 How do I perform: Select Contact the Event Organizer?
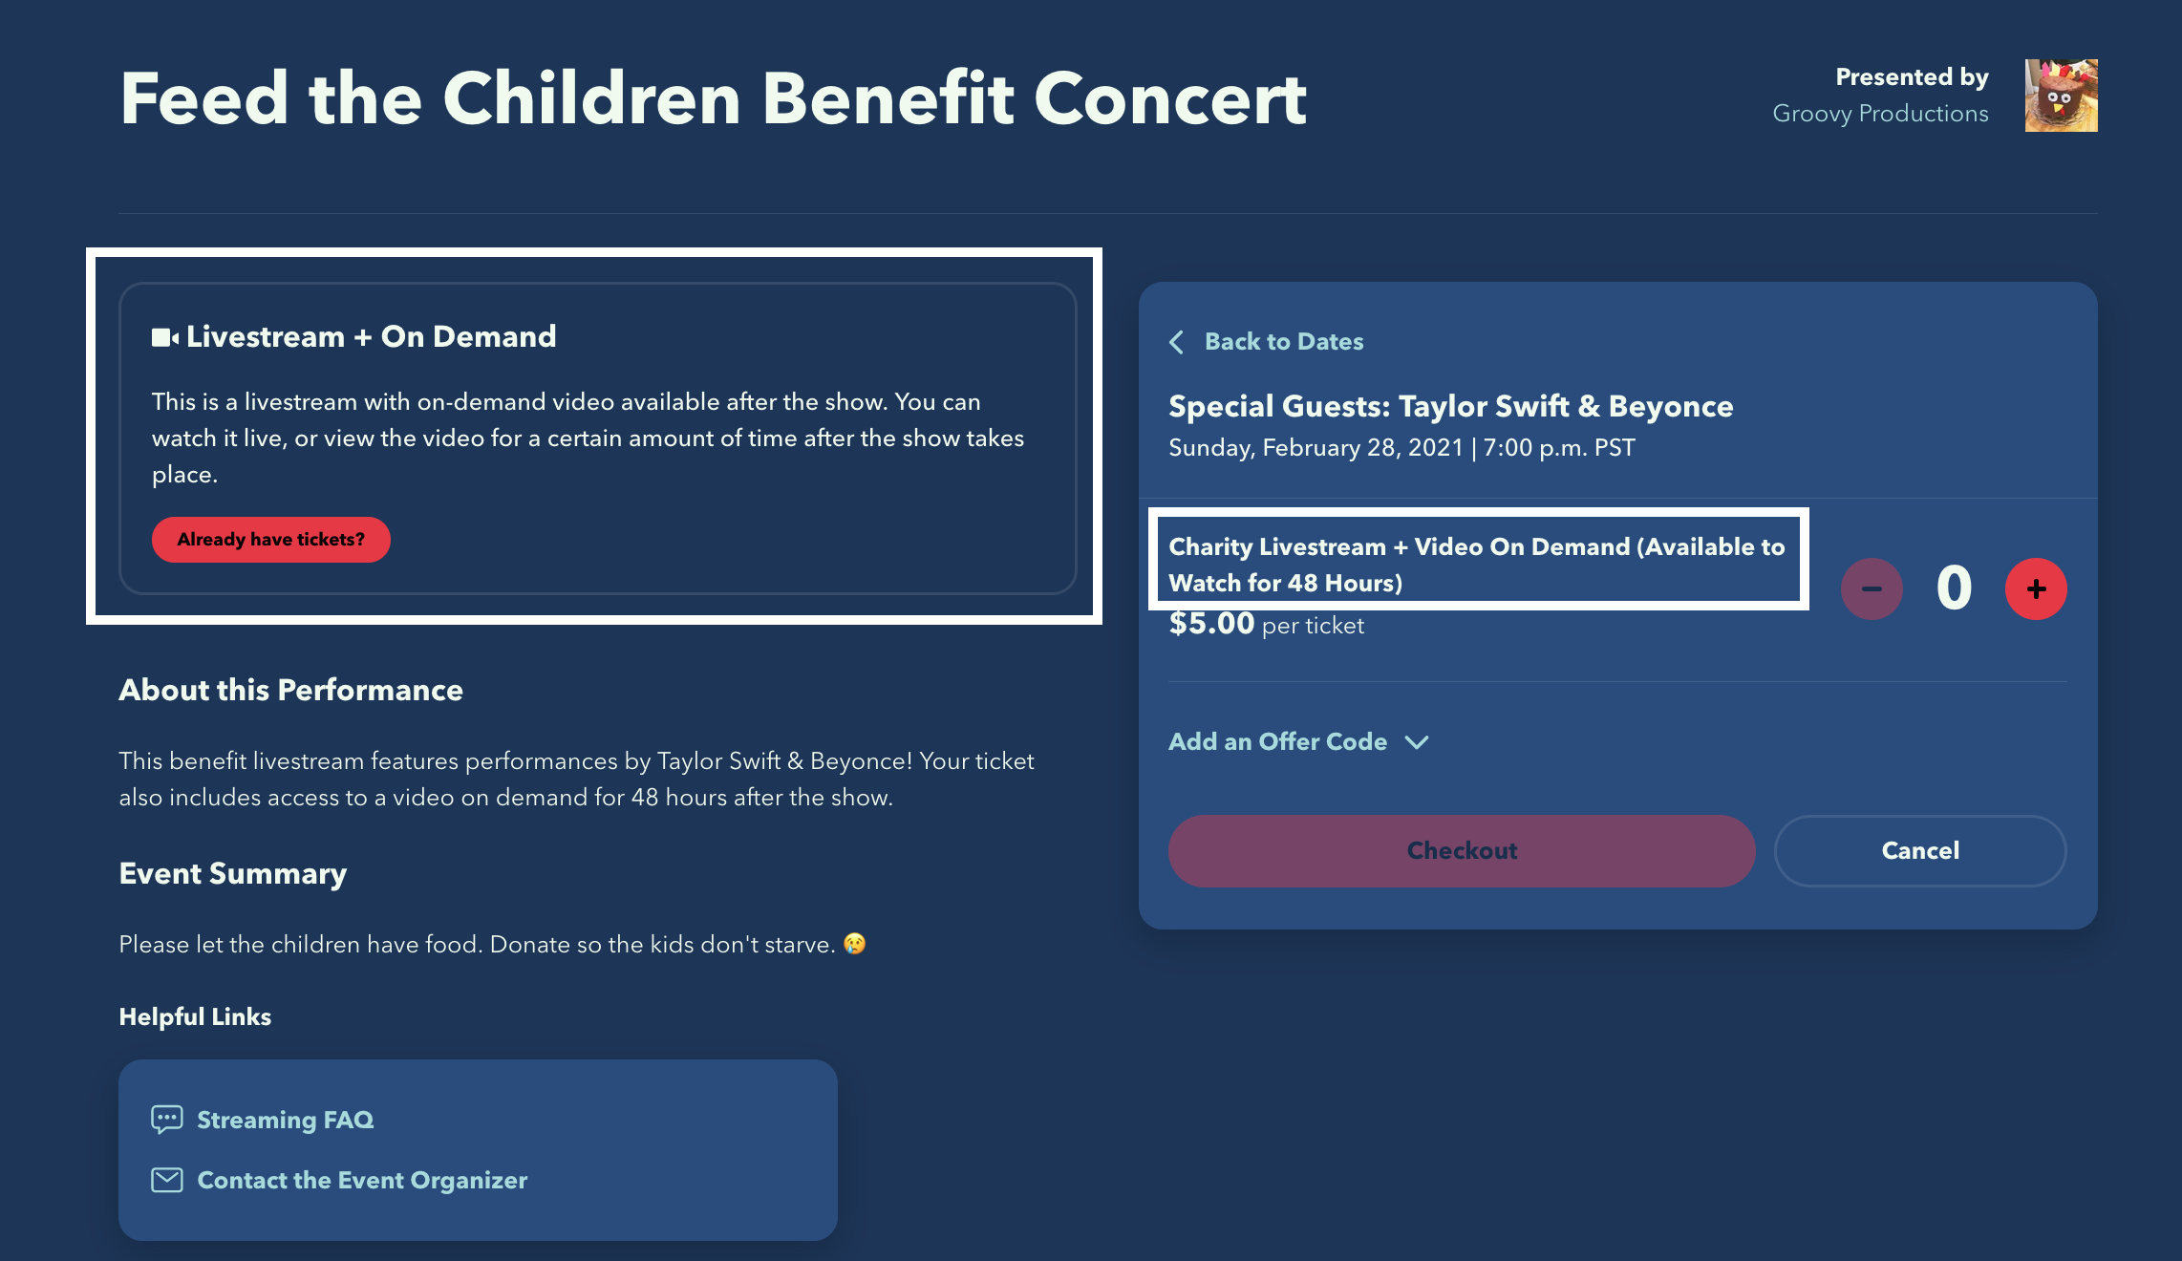pos(361,1180)
